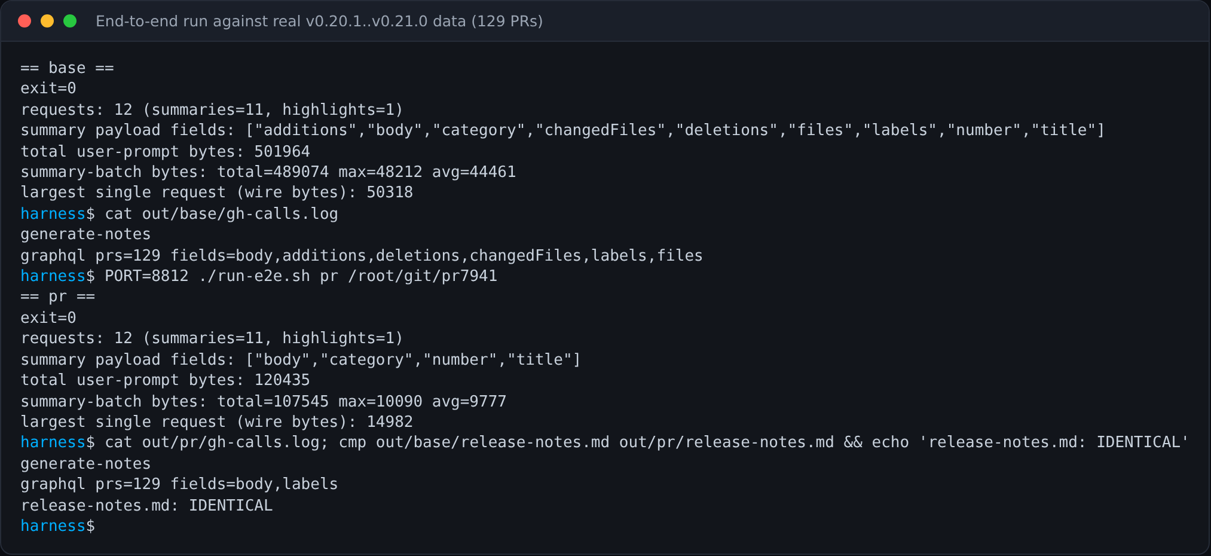The height and width of the screenshot is (556, 1211).
Task: Click the '== pr ==' header line
Action: pos(58,297)
